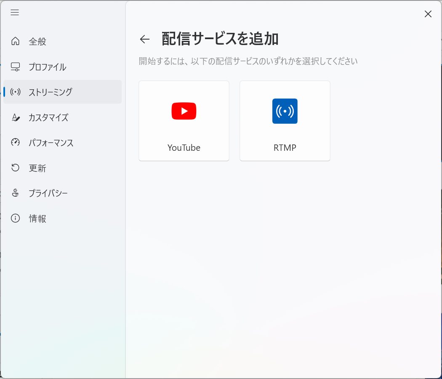Select the YouTube streaming service card

pos(184,121)
